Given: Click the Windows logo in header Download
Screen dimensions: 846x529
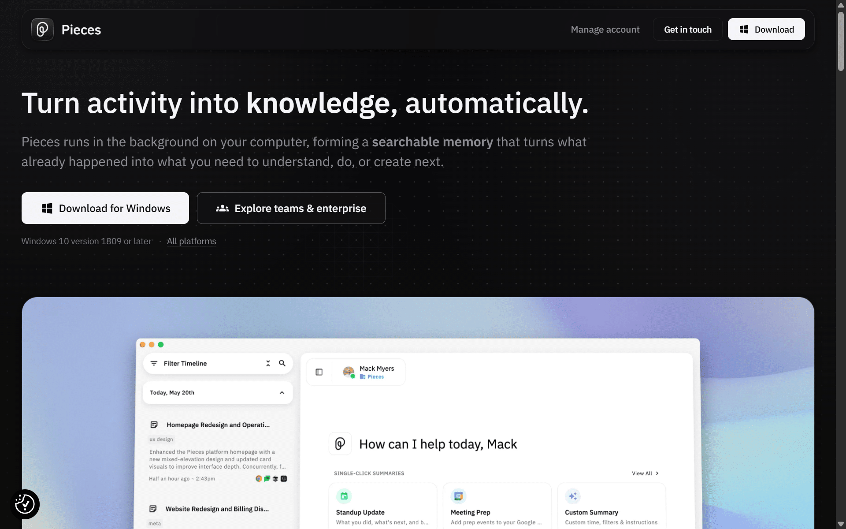Looking at the screenshot, I should (x=744, y=30).
